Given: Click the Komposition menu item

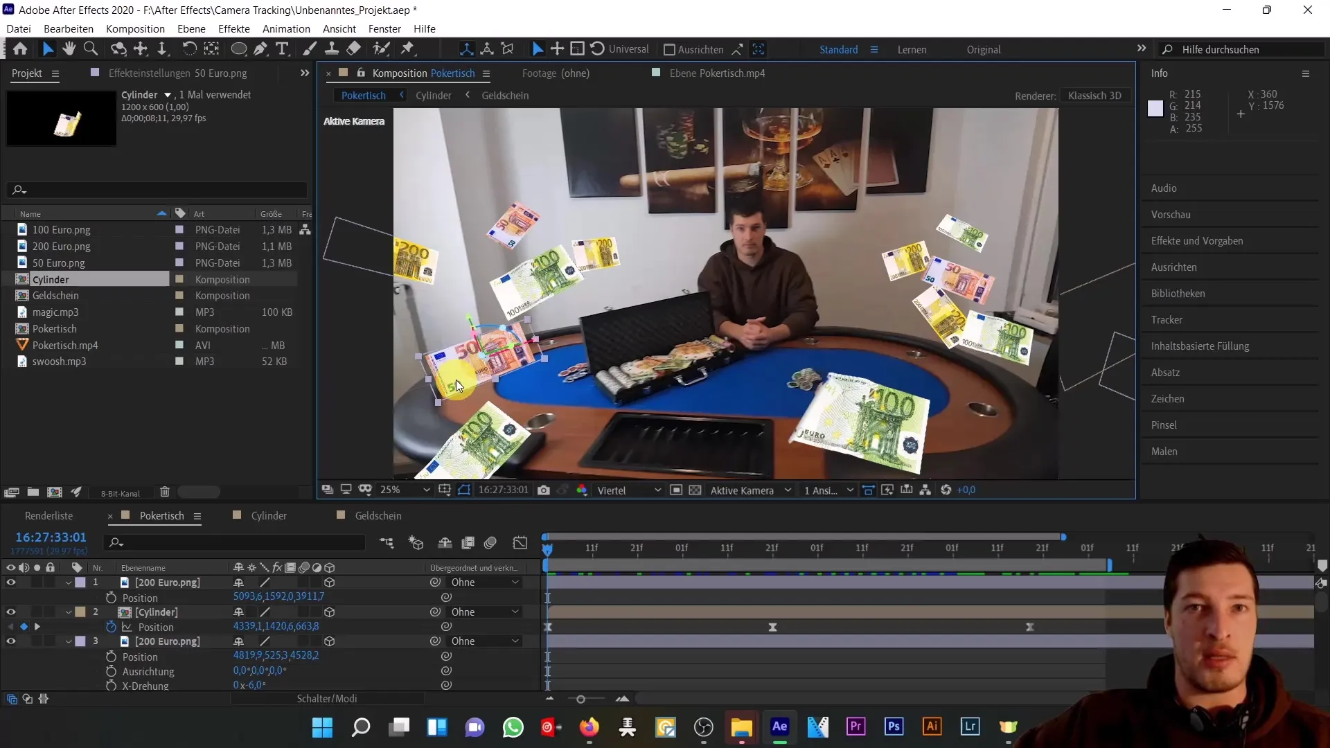Looking at the screenshot, I should (135, 28).
